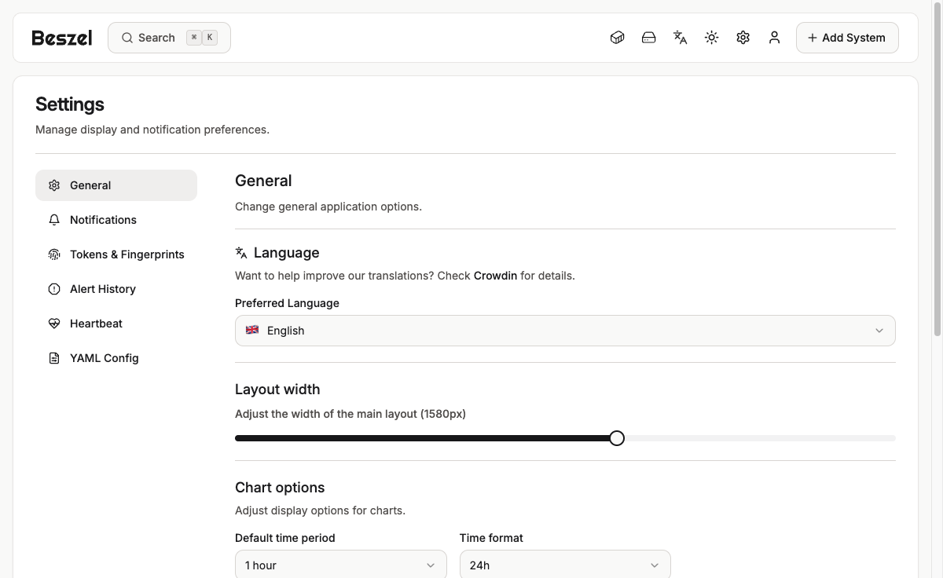Open the S.M.A.R.T. disk drive icon in header
The width and height of the screenshot is (943, 578).
coord(648,38)
